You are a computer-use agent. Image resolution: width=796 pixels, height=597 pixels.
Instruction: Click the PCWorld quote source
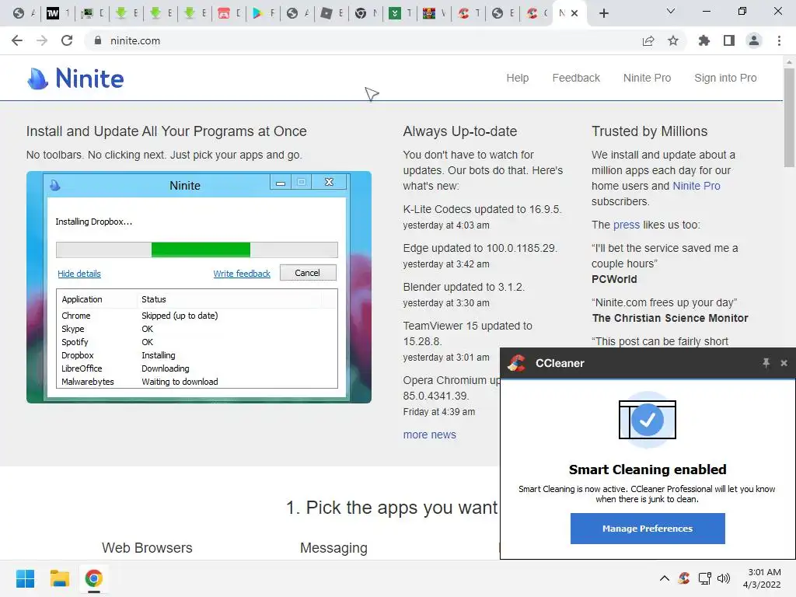[614, 279]
